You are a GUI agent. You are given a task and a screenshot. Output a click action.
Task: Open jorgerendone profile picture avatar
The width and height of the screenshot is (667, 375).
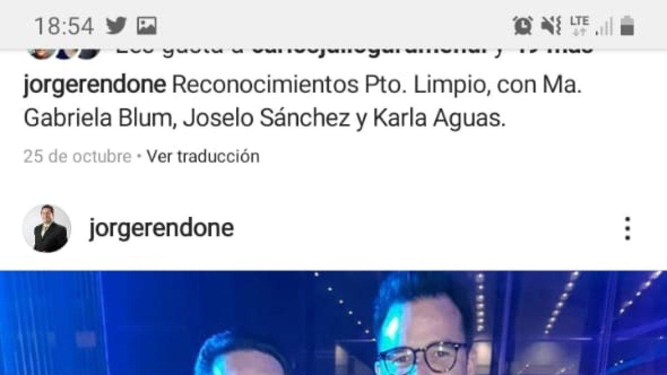(46, 228)
